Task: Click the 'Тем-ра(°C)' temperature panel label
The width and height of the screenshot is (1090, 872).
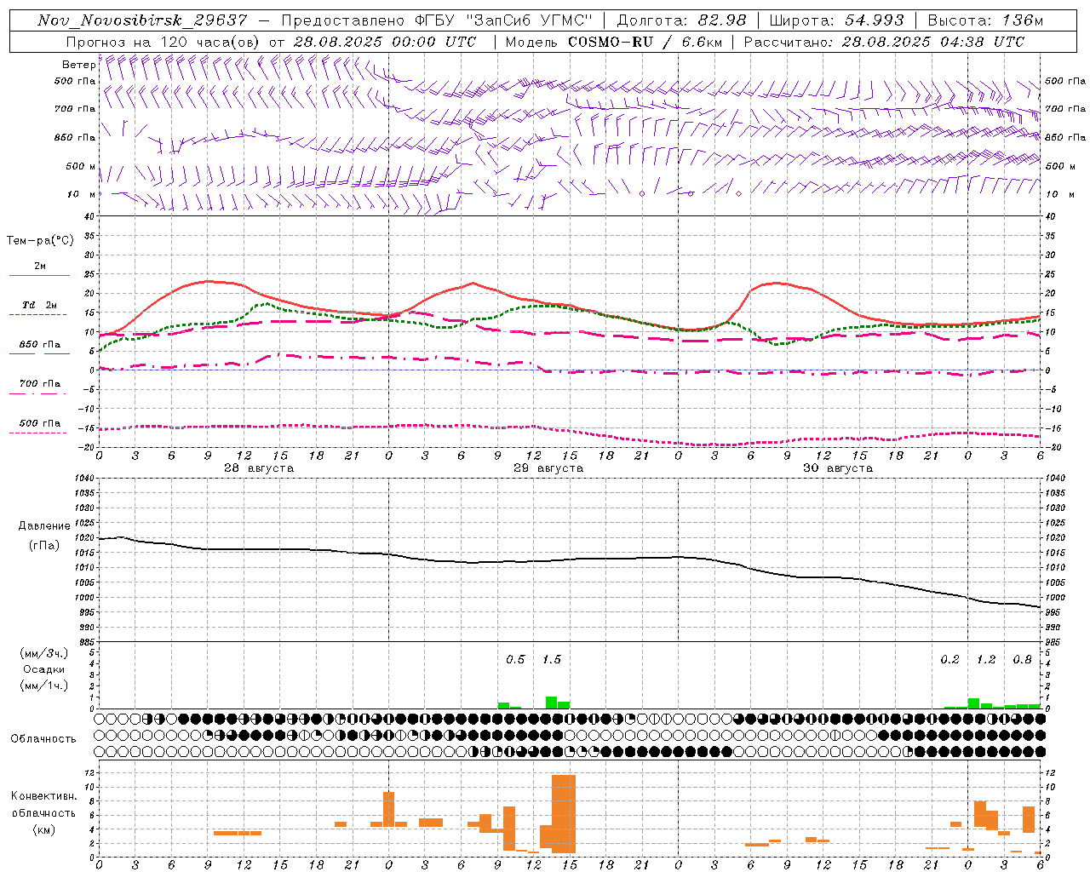Action: coord(40,240)
